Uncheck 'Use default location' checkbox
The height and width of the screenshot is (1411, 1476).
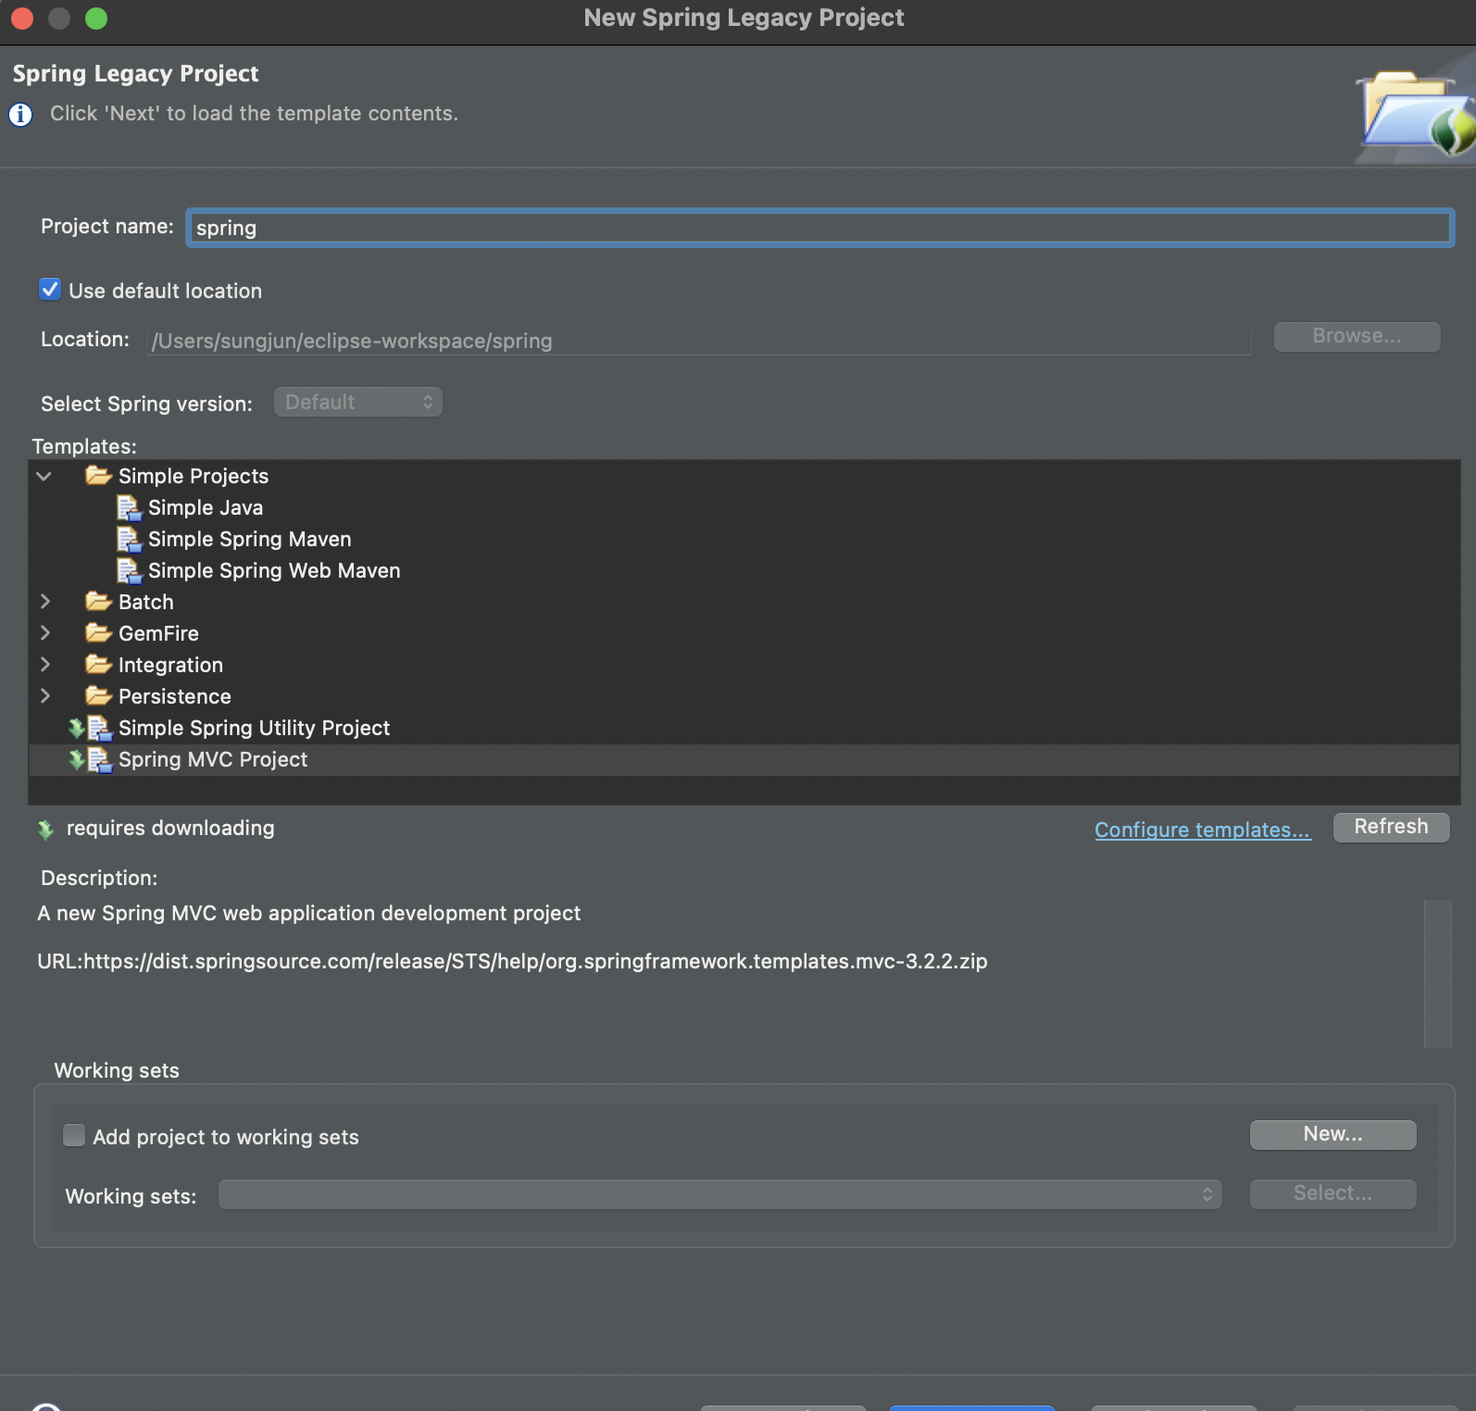pyautogui.click(x=50, y=290)
